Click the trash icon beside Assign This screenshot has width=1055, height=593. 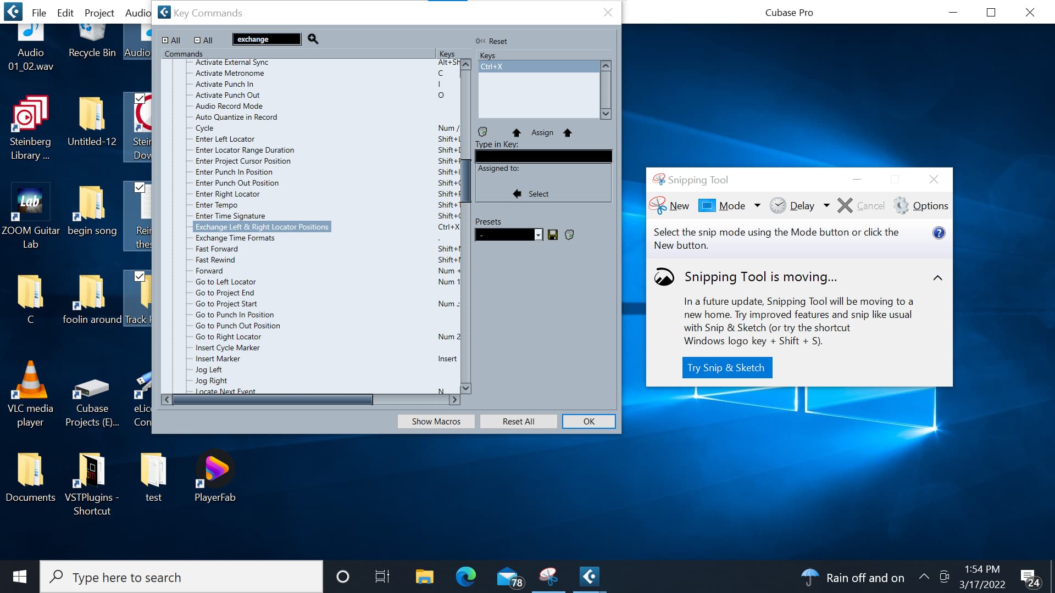point(482,132)
